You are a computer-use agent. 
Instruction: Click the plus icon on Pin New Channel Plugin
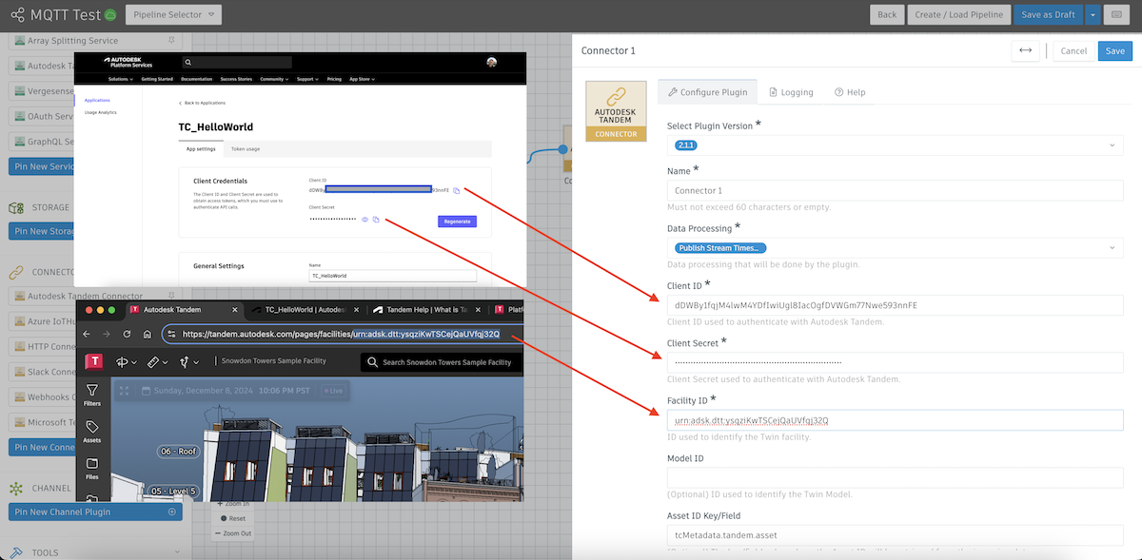(x=172, y=512)
